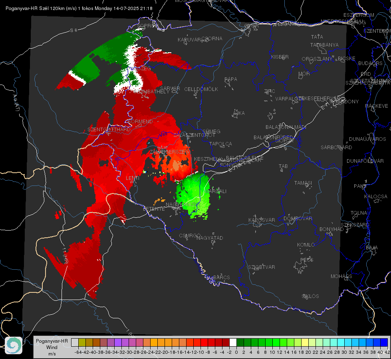Select the BICSKE city label
Viewport: 391px width, 359px height.
[x=347, y=58]
